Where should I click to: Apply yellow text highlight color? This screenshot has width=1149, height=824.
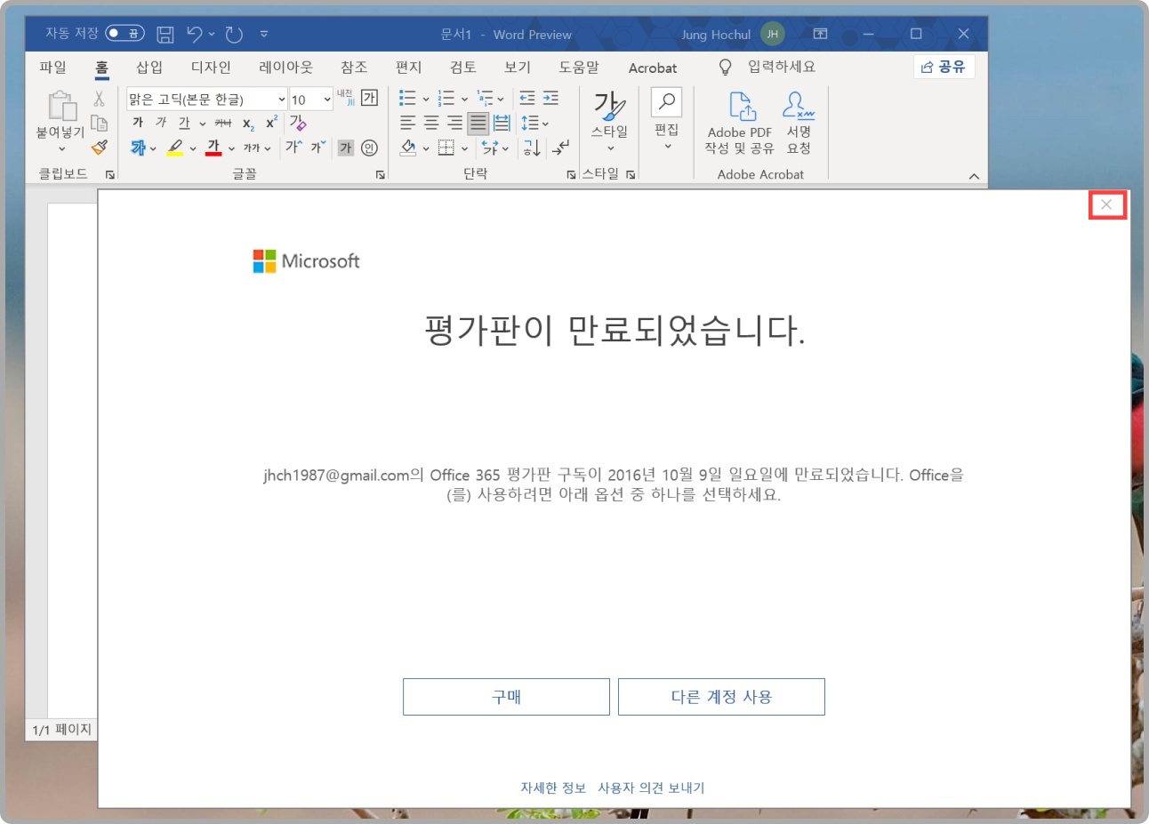[175, 148]
